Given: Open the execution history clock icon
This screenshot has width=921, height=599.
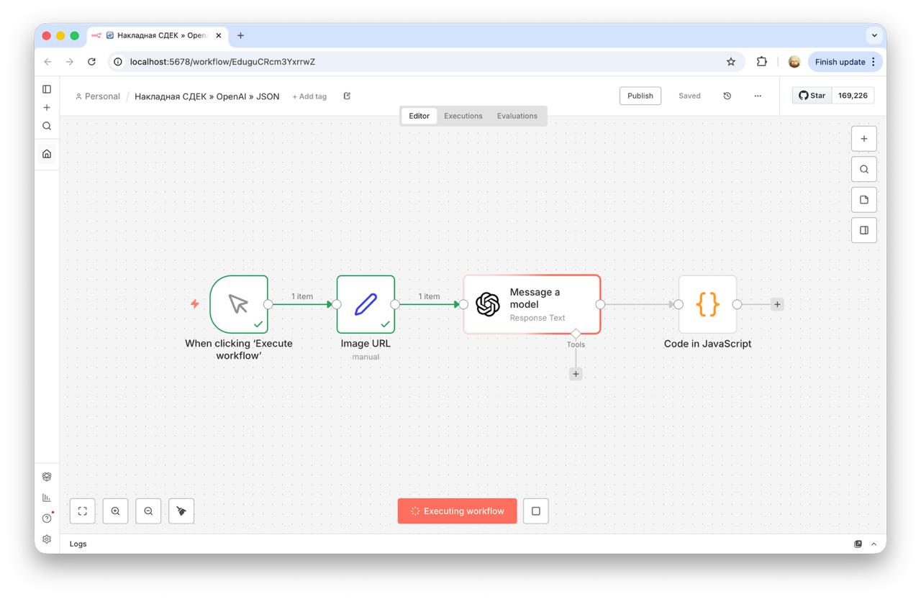Looking at the screenshot, I should point(727,96).
